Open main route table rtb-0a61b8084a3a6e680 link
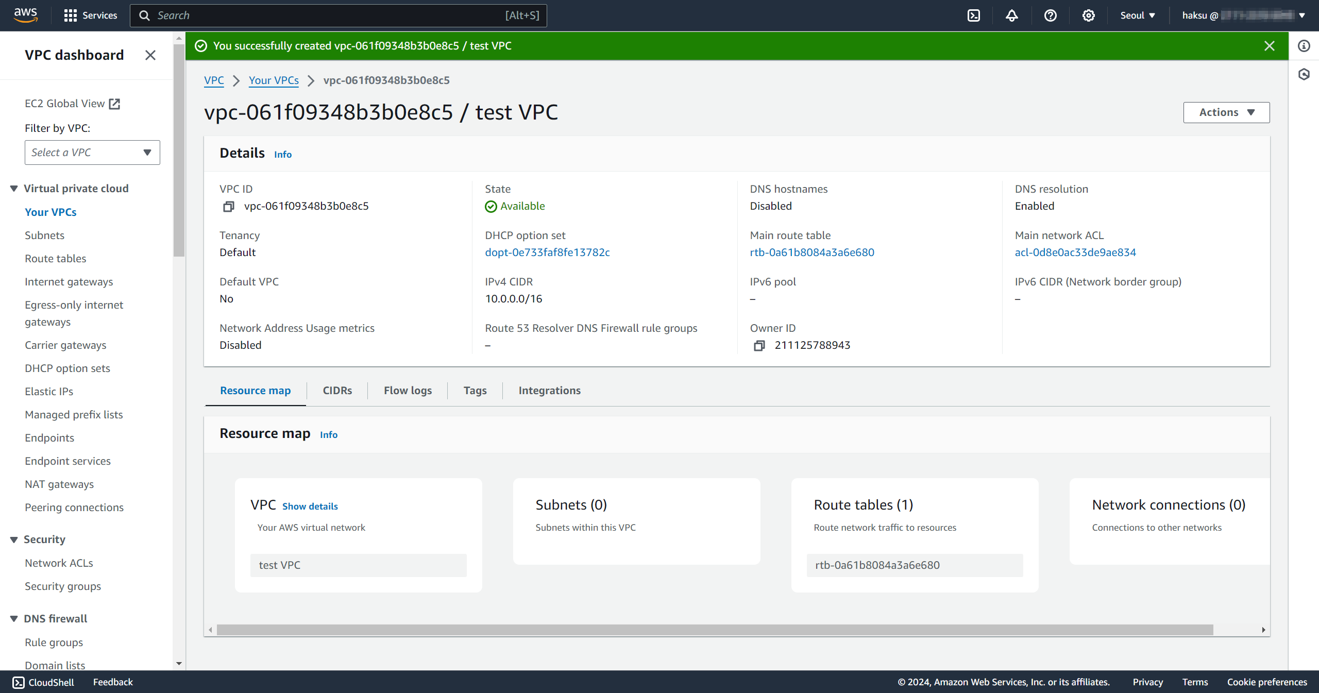The image size is (1319, 693). 812,252
